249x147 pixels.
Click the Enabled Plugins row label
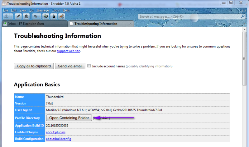click(x=26, y=132)
